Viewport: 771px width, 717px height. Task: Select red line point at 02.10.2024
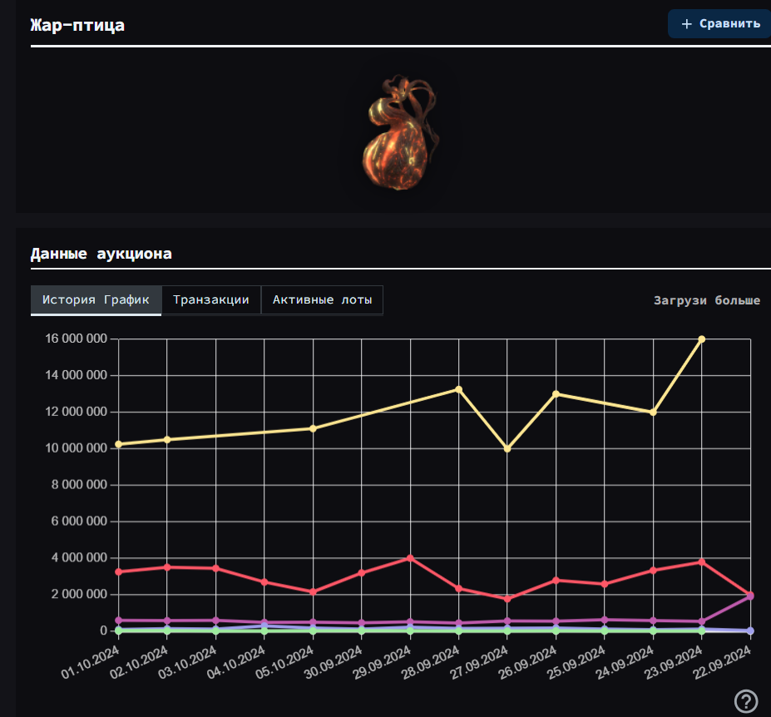(167, 567)
